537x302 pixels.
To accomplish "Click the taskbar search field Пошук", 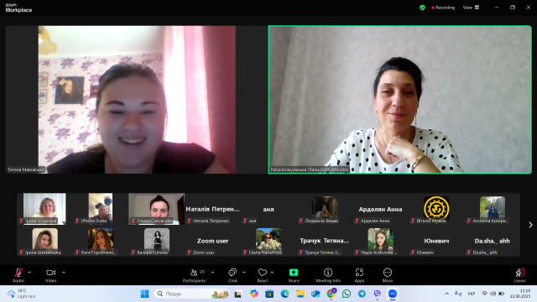I will pyautogui.click(x=192, y=294).
